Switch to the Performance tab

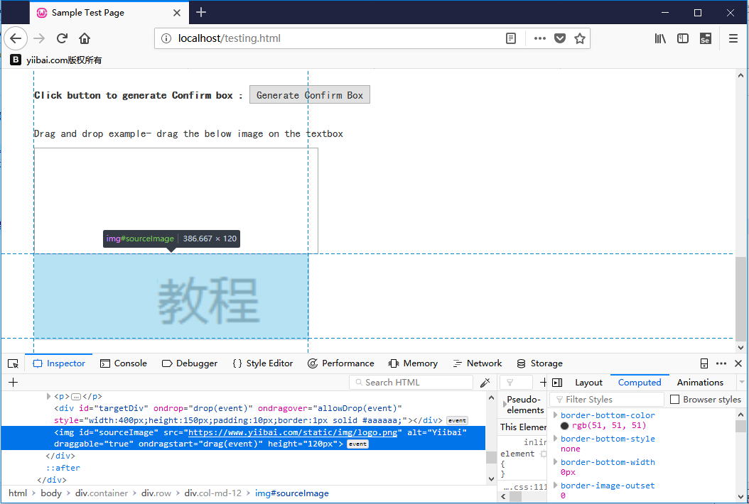(x=341, y=363)
